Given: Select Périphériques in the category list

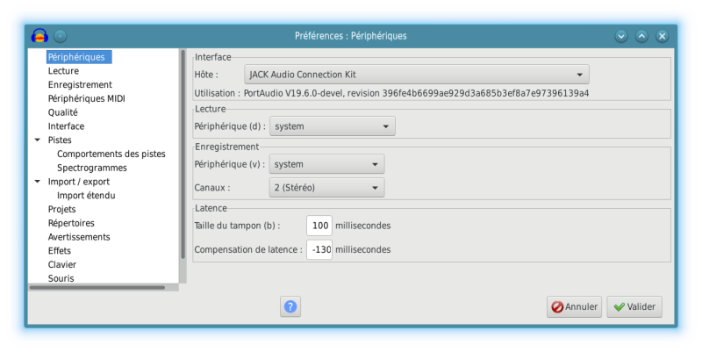Looking at the screenshot, I should click(79, 57).
